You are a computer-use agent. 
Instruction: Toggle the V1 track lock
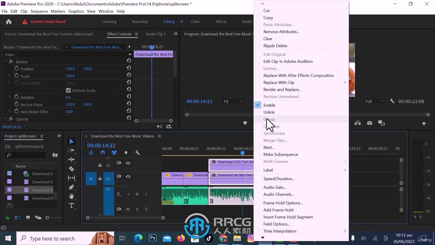(x=100, y=179)
